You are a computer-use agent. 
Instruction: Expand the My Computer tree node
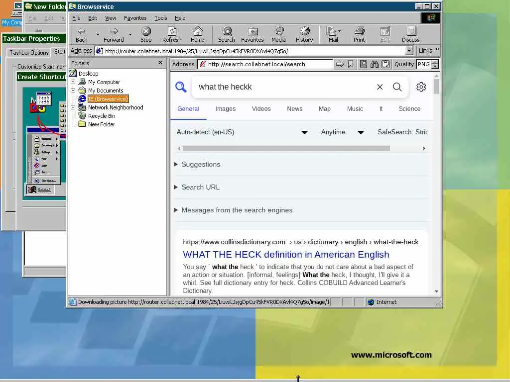(x=73, y=82)
